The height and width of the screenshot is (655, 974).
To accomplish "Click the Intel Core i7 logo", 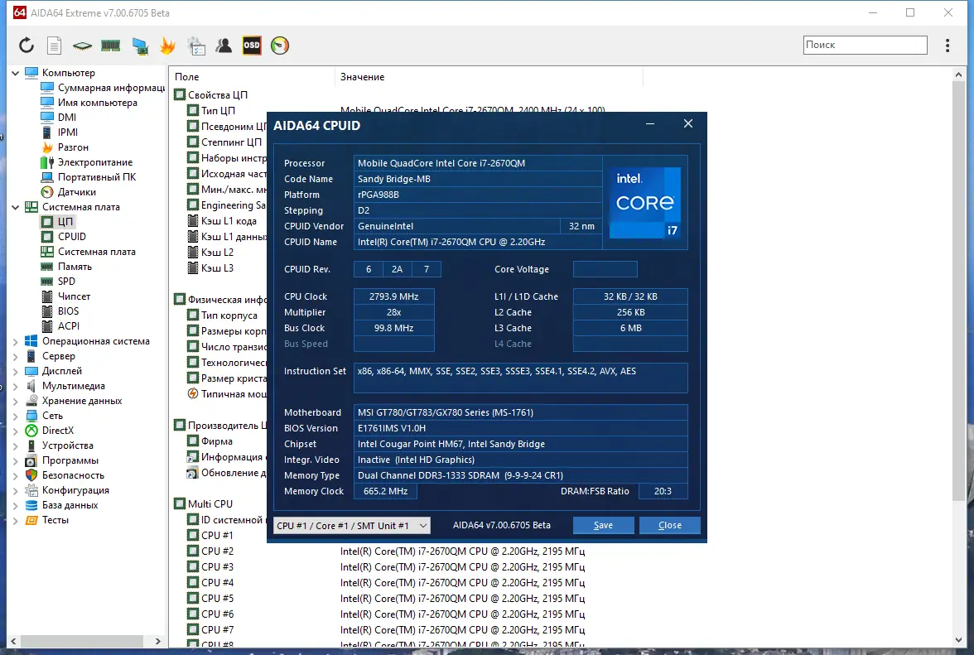I will pos(644,202).
